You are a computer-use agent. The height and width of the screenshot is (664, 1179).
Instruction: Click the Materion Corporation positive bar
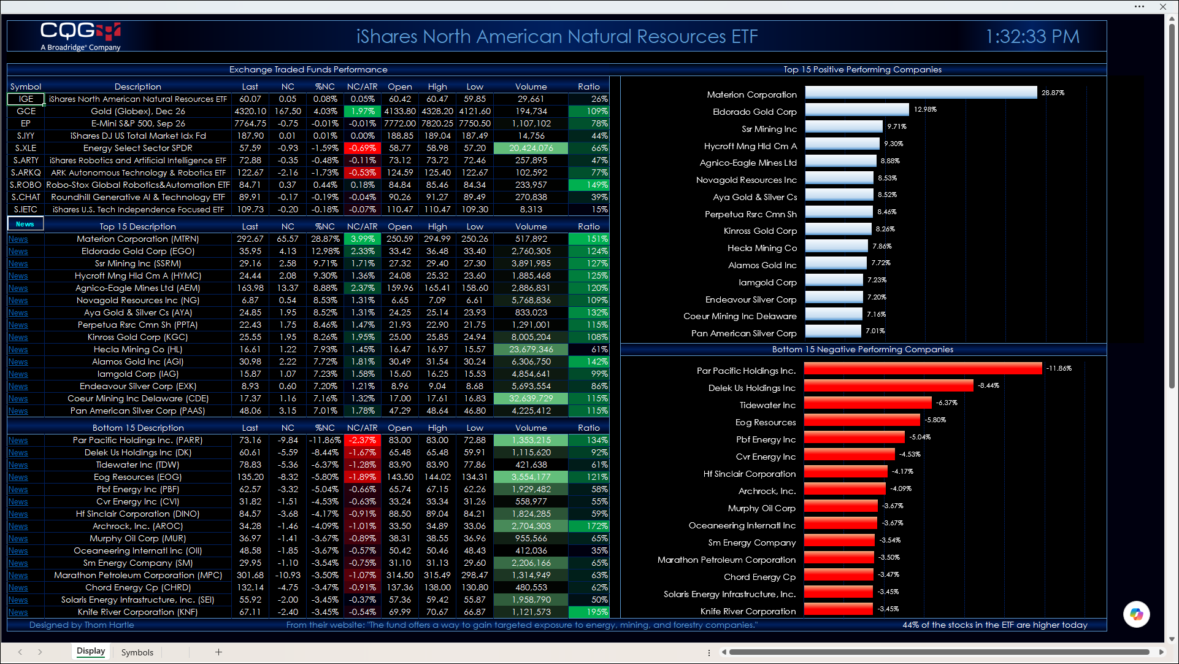click(x=921, y=93)
